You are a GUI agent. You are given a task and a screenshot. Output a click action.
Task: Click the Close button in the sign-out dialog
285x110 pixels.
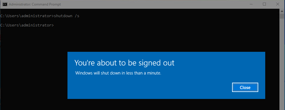[245, 88]
